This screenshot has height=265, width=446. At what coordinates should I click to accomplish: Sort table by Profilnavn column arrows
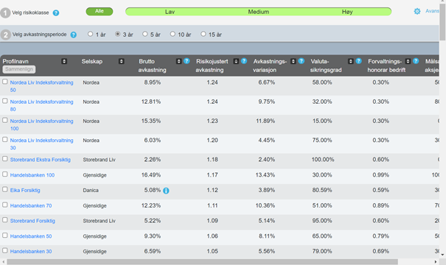click(x=64, y=61)
